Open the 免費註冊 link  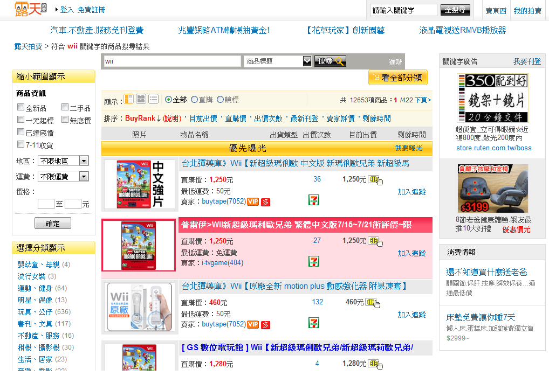(91, 10)
